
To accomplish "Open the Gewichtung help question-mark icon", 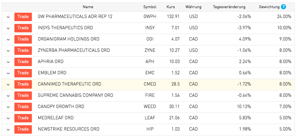I will tap(283, 7).
